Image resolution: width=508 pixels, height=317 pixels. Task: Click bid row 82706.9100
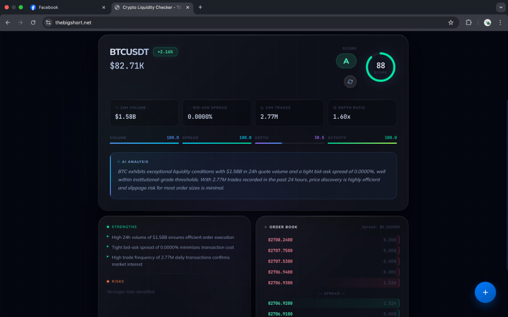tap(332, 314)
